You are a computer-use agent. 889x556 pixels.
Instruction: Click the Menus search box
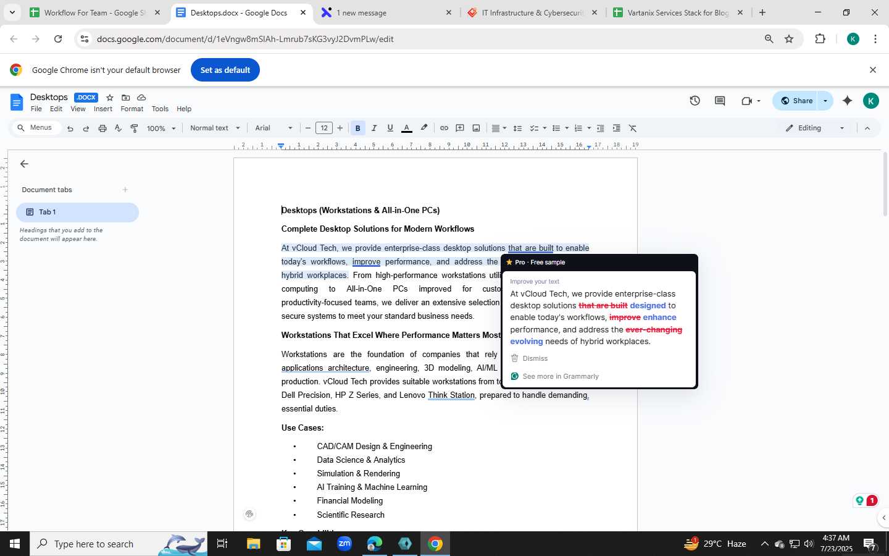[x=36, y=128]
